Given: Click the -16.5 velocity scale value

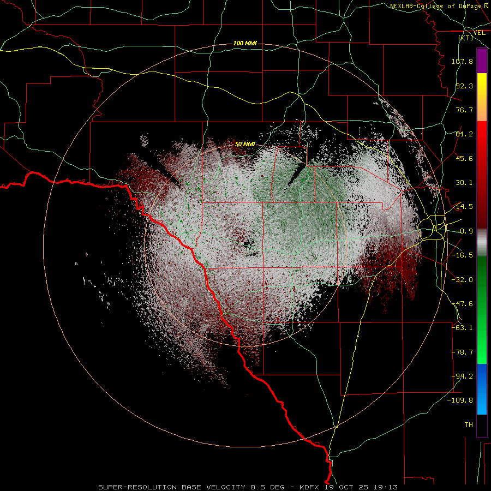Looking at the screenshot, I should 462,255.
